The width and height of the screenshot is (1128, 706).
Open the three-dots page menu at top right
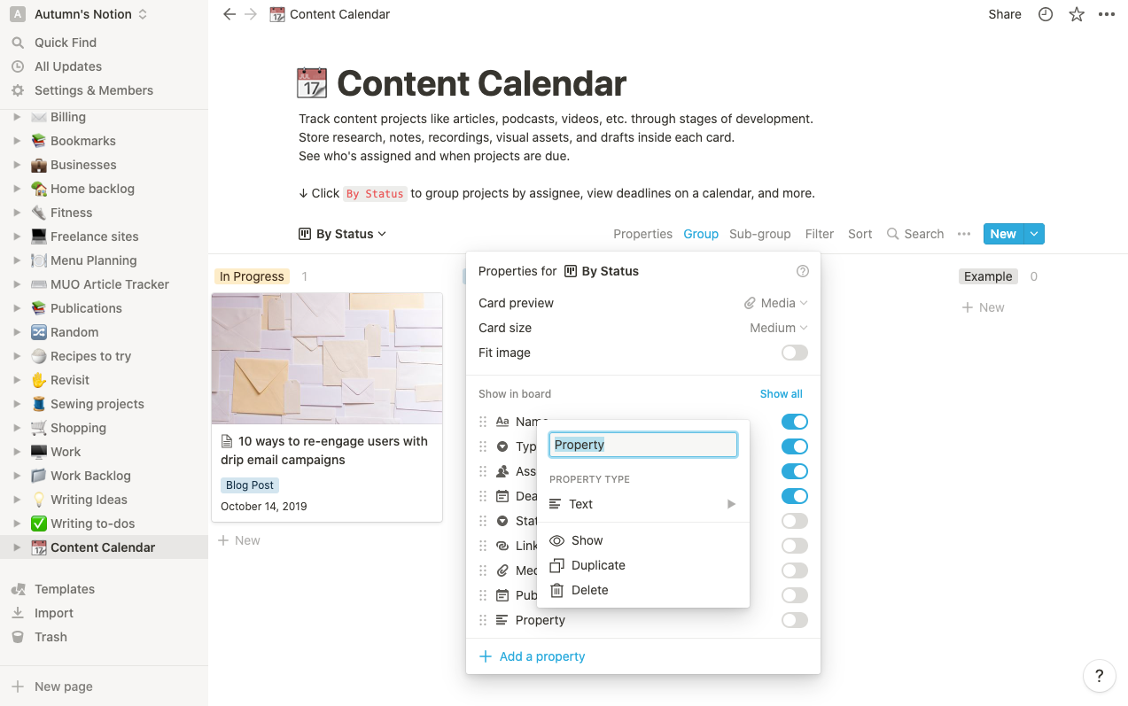[x=1107, y=14]
